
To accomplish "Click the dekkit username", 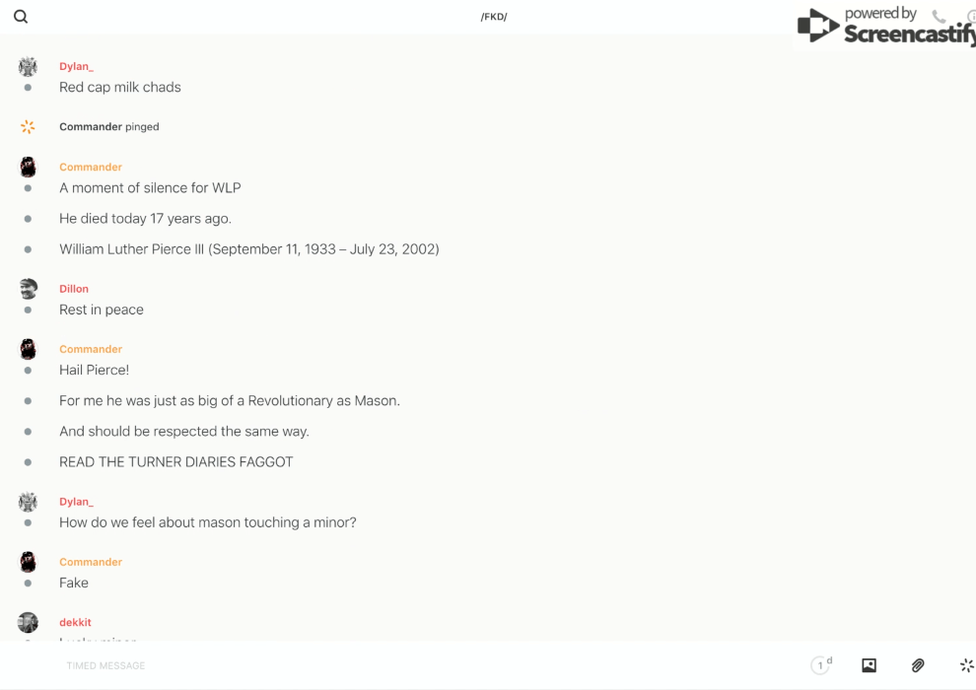I will [x=75, y=622].
